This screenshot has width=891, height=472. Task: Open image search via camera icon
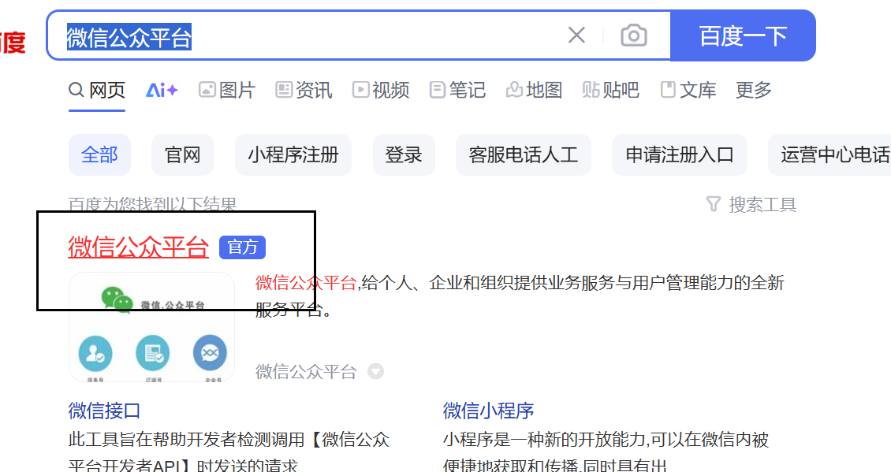pyautogui.click(x=634, y=35)
